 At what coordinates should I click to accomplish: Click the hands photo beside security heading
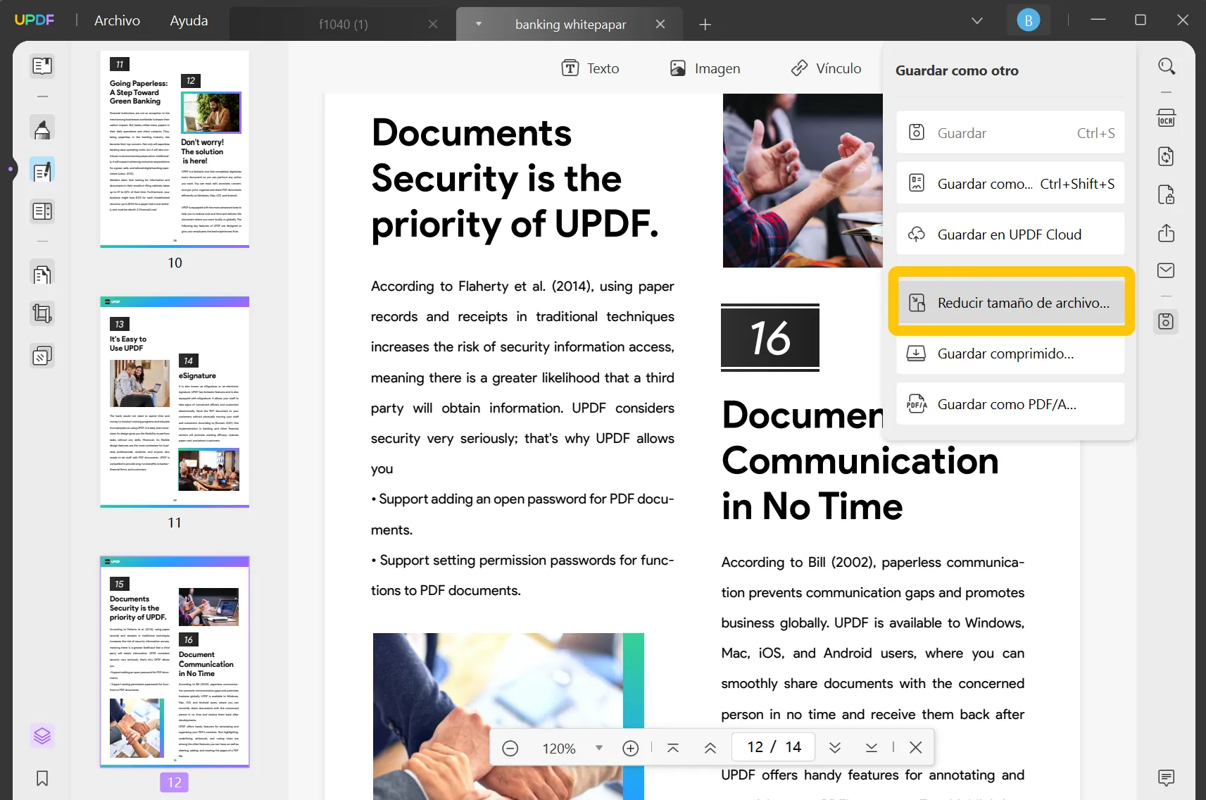point(803,180)
